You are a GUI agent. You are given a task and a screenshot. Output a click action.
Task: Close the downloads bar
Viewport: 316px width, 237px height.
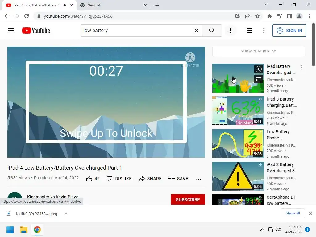[x=310, y=213]
